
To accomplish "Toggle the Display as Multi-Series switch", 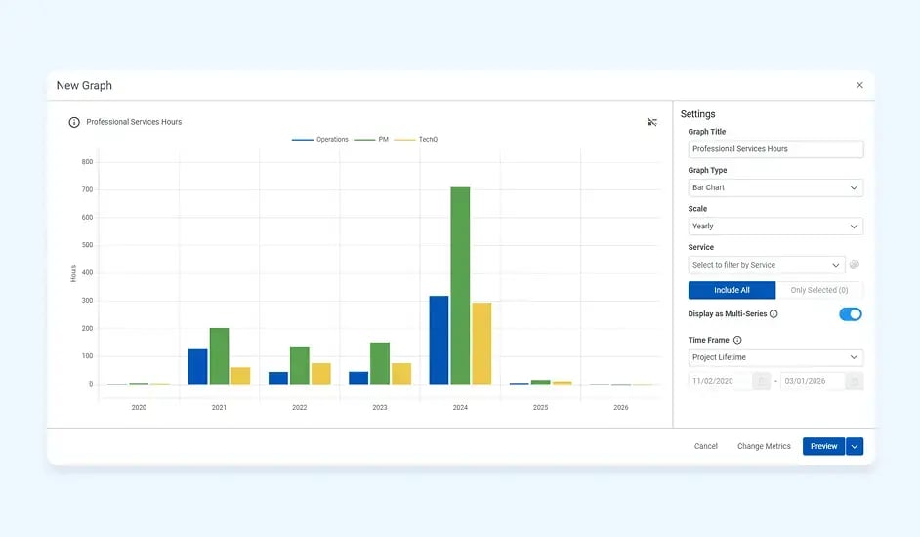I will click(x=850, y=314).
